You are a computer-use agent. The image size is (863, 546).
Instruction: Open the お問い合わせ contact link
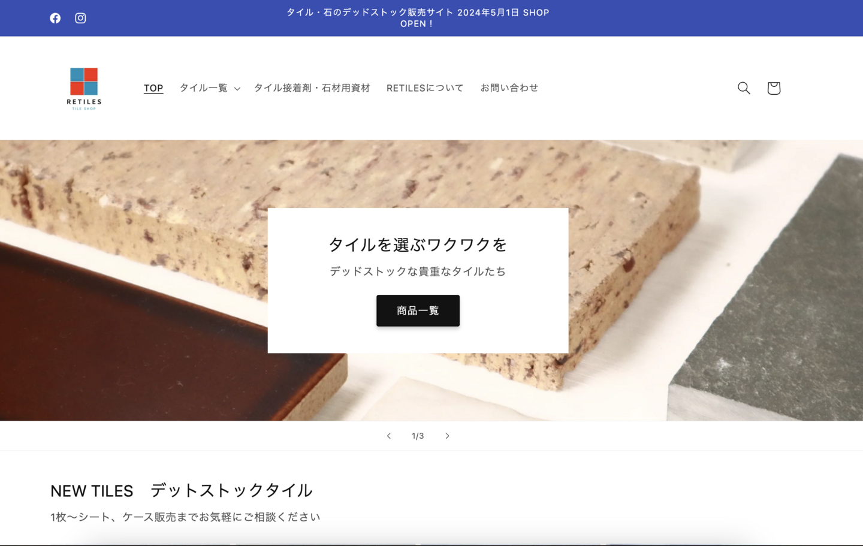pyautogui.click(x=509, y=88)
